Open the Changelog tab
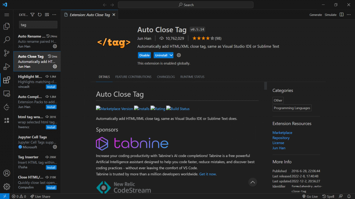355x199 pixels. pyautogui.click(x=166, y=77)
